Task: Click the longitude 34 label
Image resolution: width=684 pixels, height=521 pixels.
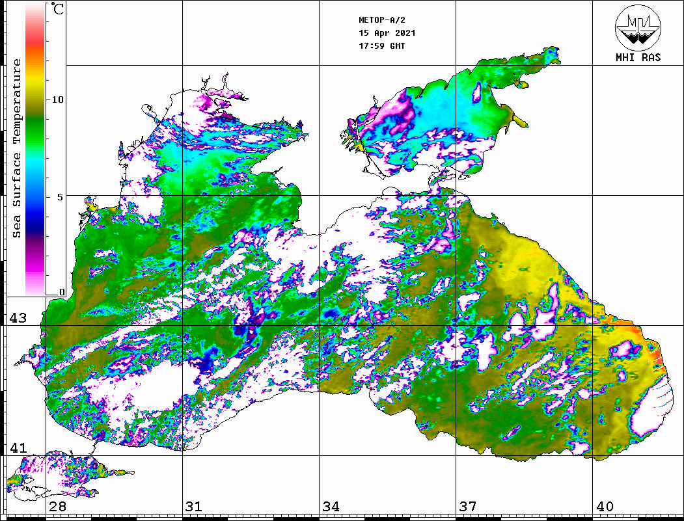Action: (331, 507)
